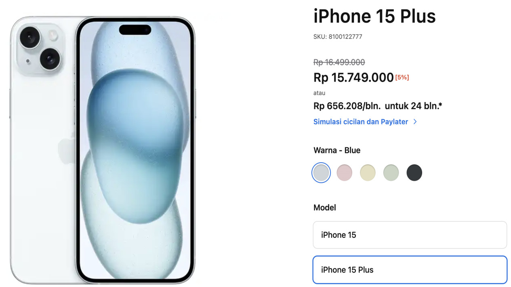Pick the Yellow color swatch

click(x=368, y=173)
